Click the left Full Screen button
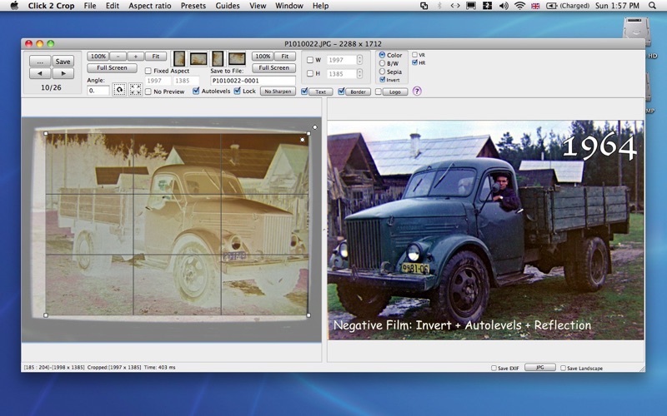 pyautogui.click(x=112, y=67)
